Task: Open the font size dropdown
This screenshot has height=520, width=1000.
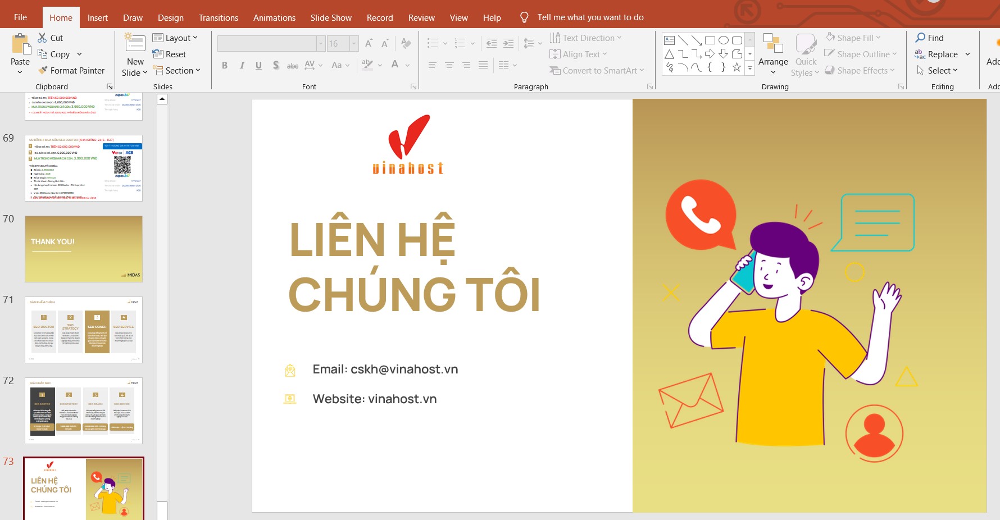Action: click(x=353, y=43)
